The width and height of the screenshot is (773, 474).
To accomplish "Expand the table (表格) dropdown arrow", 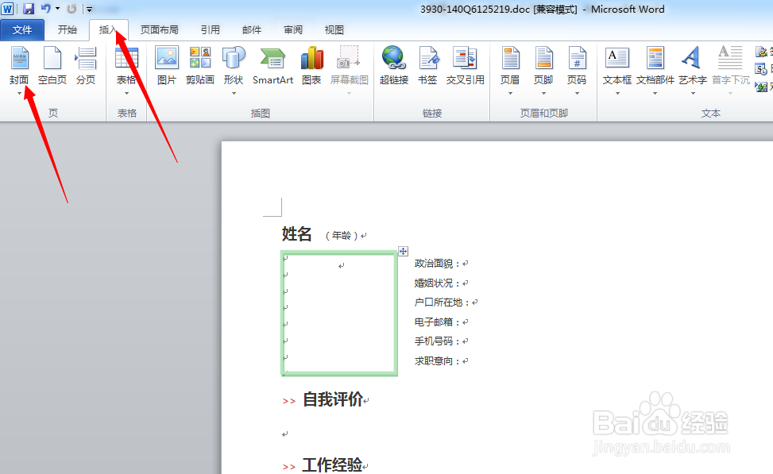I will click(x=126, y=93).
